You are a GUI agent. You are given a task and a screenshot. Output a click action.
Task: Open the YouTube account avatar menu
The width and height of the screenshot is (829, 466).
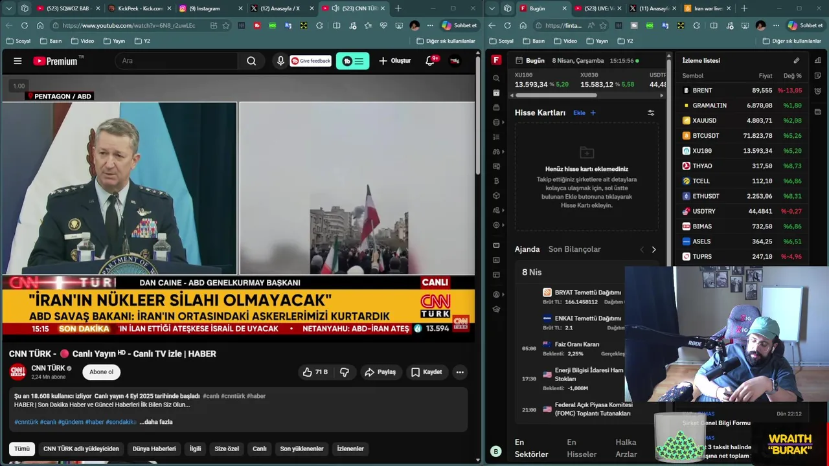click(455, 61)
